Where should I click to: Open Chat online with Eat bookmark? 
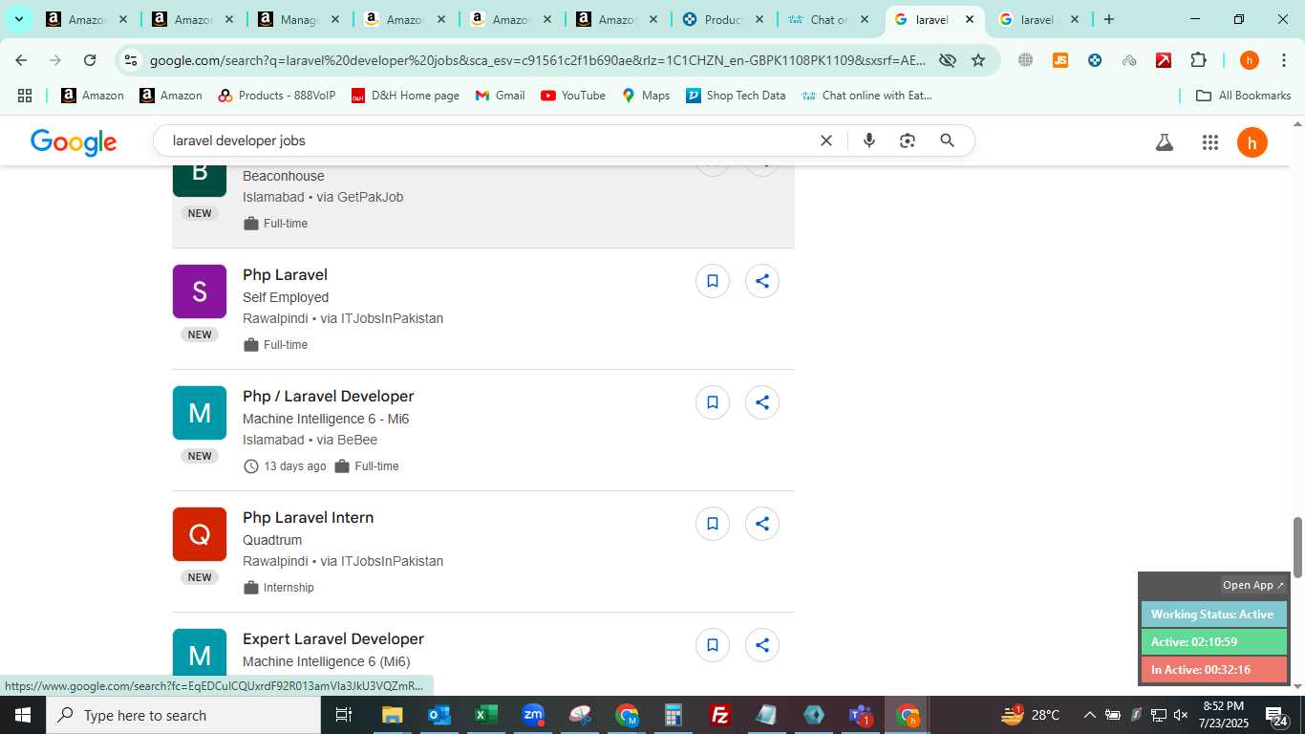point(866,96)
